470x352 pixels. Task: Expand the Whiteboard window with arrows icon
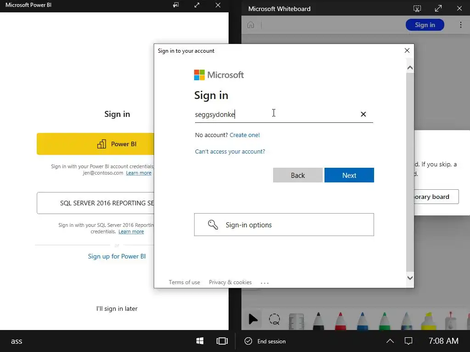[438, 8]
